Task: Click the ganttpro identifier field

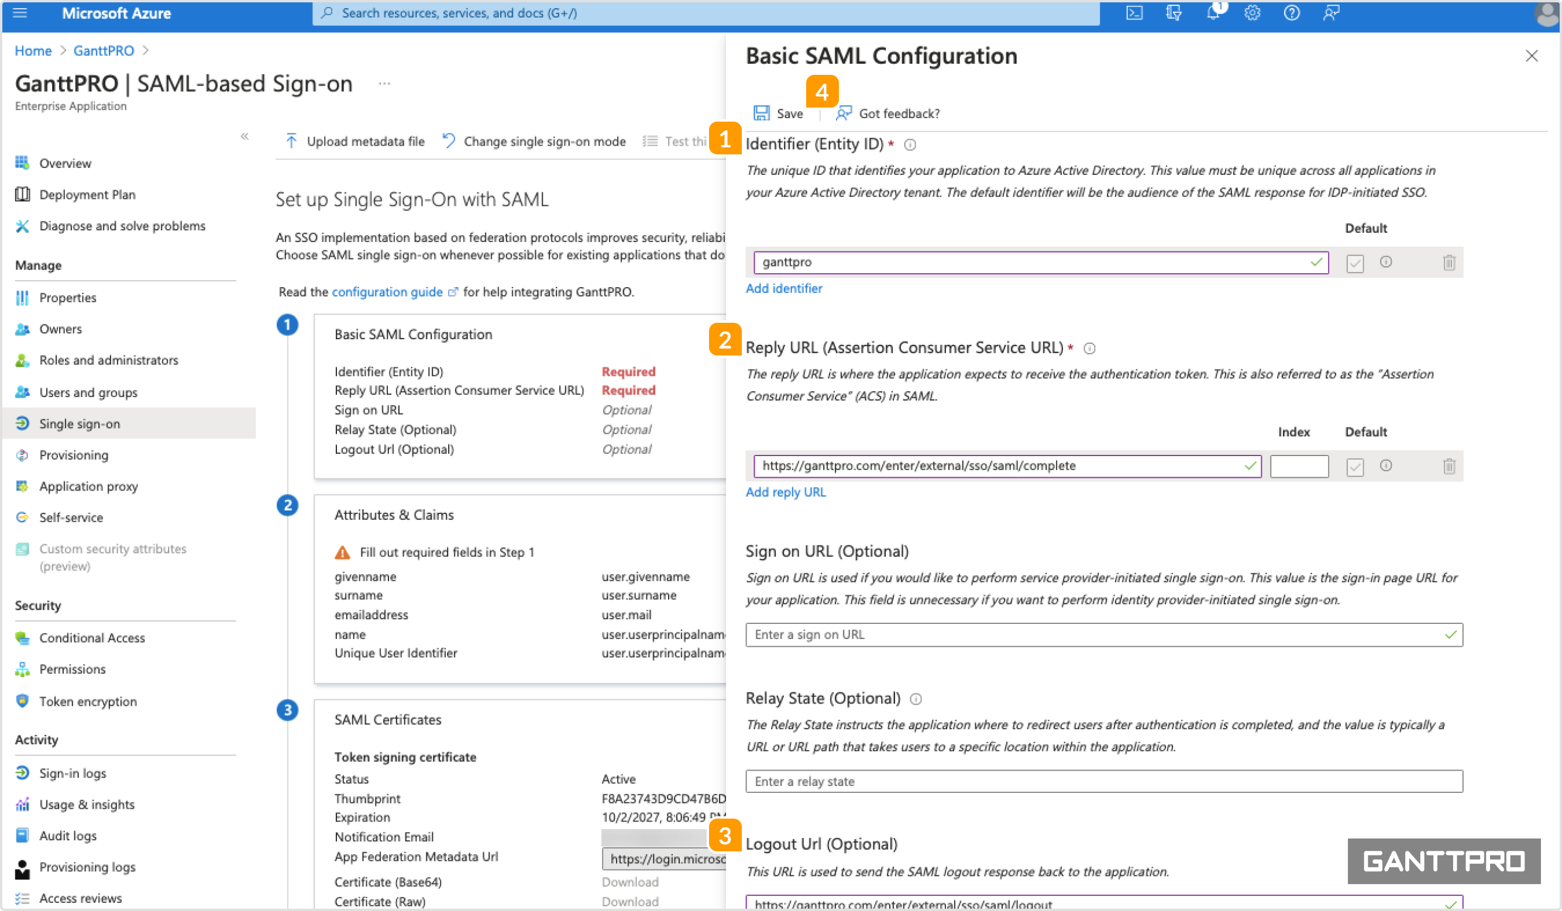Action: pos(1041,262)
